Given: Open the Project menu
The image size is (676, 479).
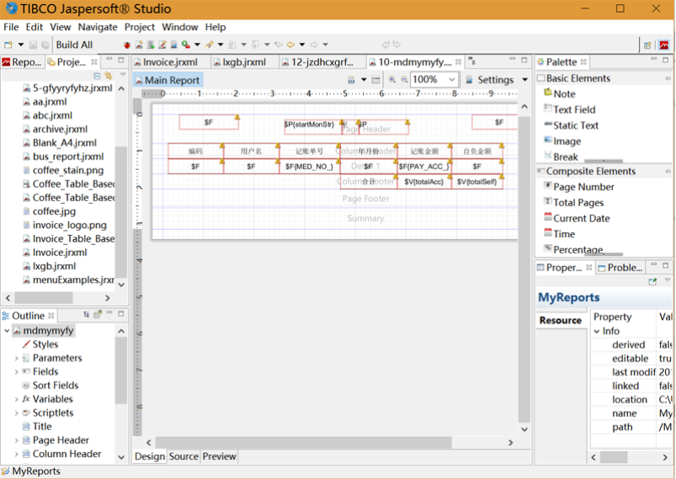Looking at the screenshot, I should (x=140, y=27).
